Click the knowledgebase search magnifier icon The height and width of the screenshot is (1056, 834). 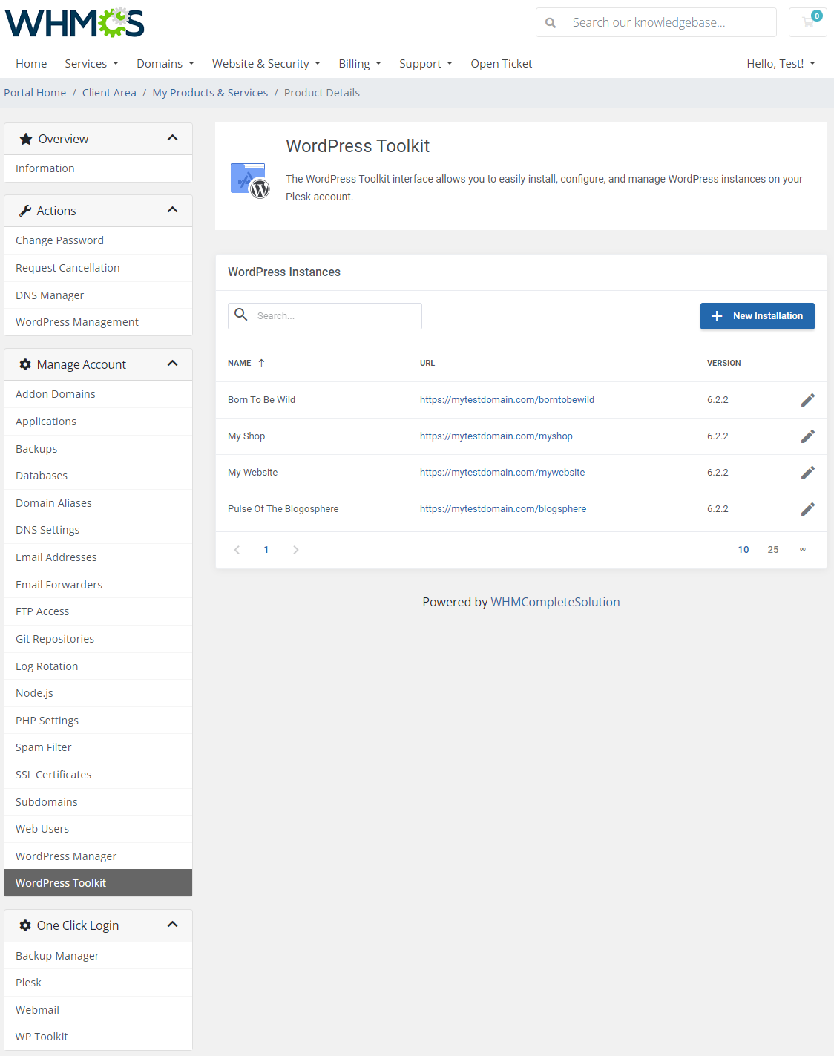coord(551,23)
